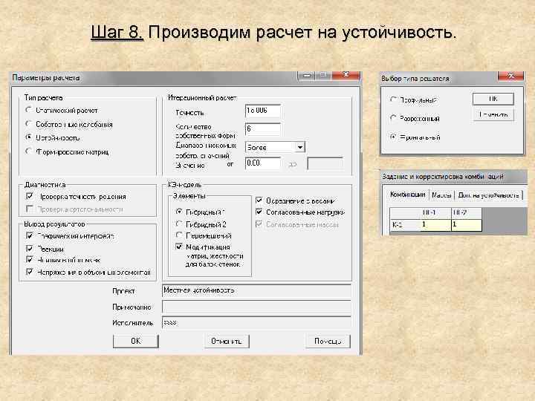Switch to the Массы tab
535x401 pixels.
coord(441,195)
